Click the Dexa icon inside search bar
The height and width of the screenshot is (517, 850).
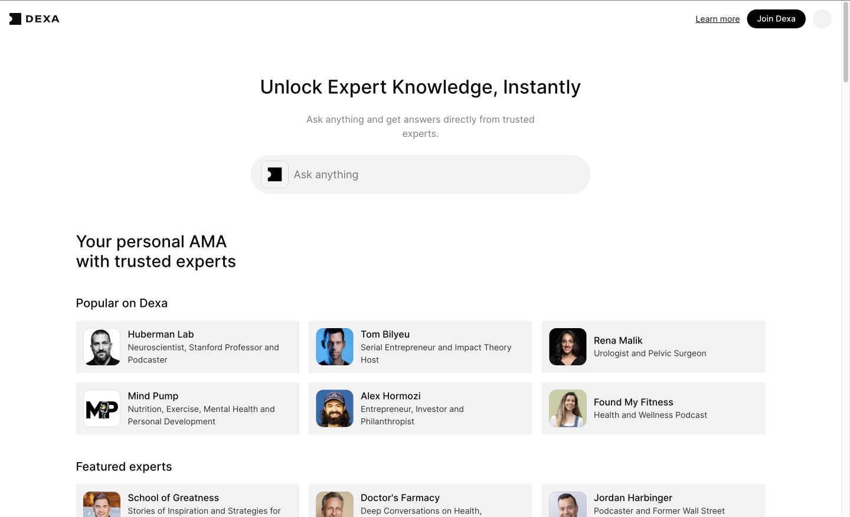point(274,175)
